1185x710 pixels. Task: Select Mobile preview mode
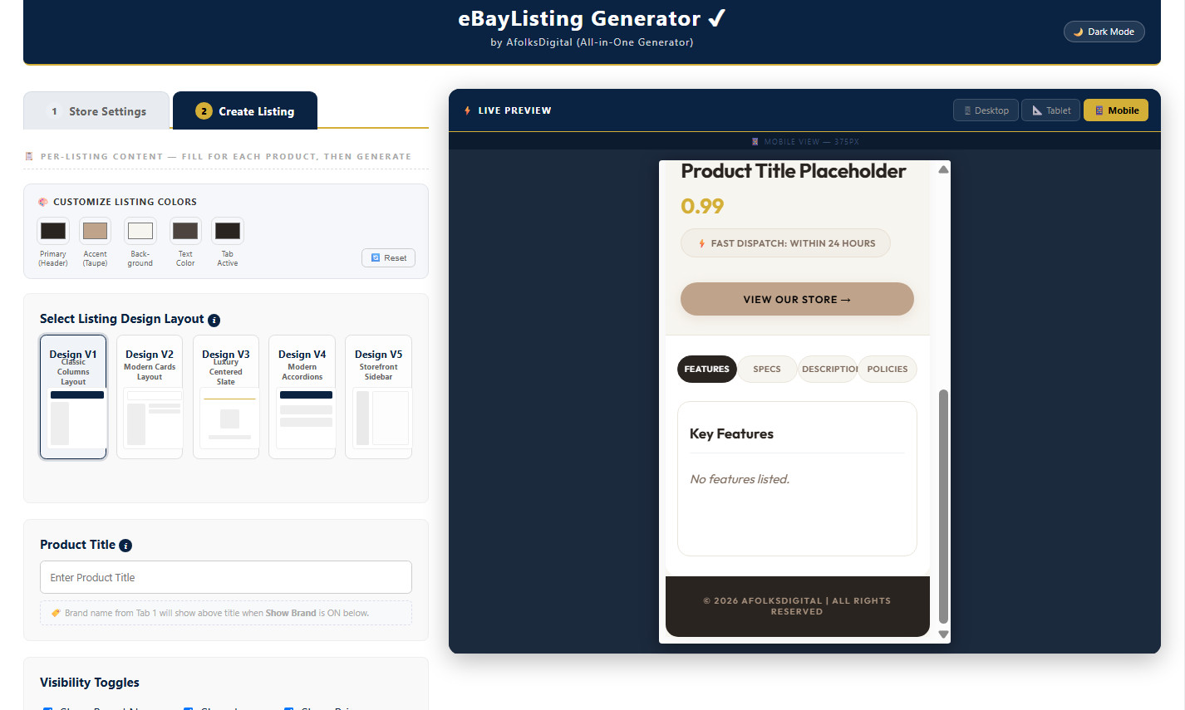(x=1116, y=110)
